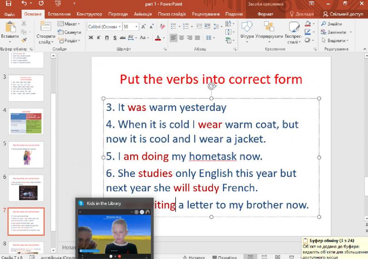This screenshot has height=259, width=368.
Task: Expand Виділити select dropdown
Action: click(348, 40)
